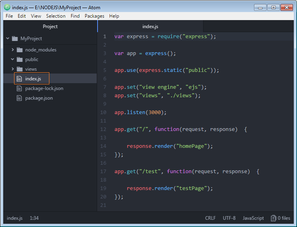Open the Selection menu
Screen dimensions: 297x227
56,16
